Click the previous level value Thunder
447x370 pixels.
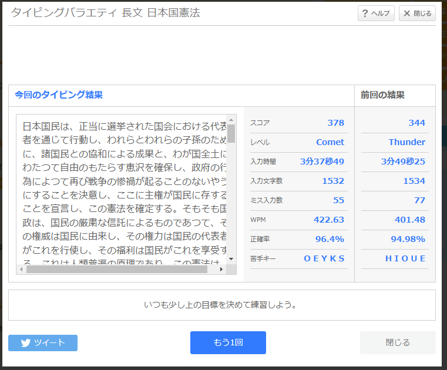[406, 142]
